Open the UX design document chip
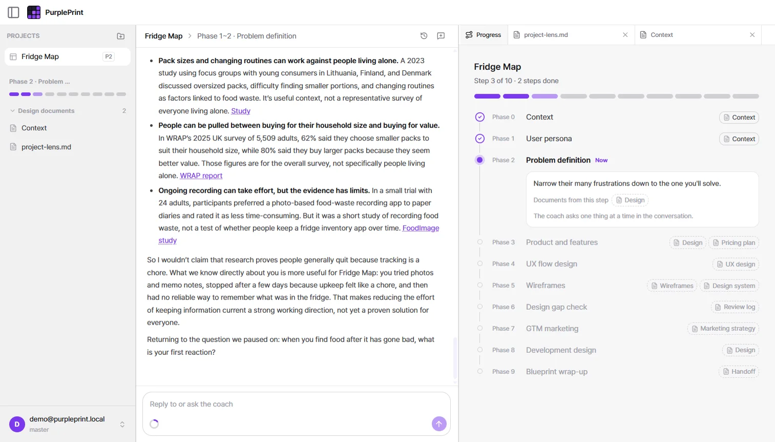Image resolution: width=775 pixels, height=442 pixels. coord(736,264)
